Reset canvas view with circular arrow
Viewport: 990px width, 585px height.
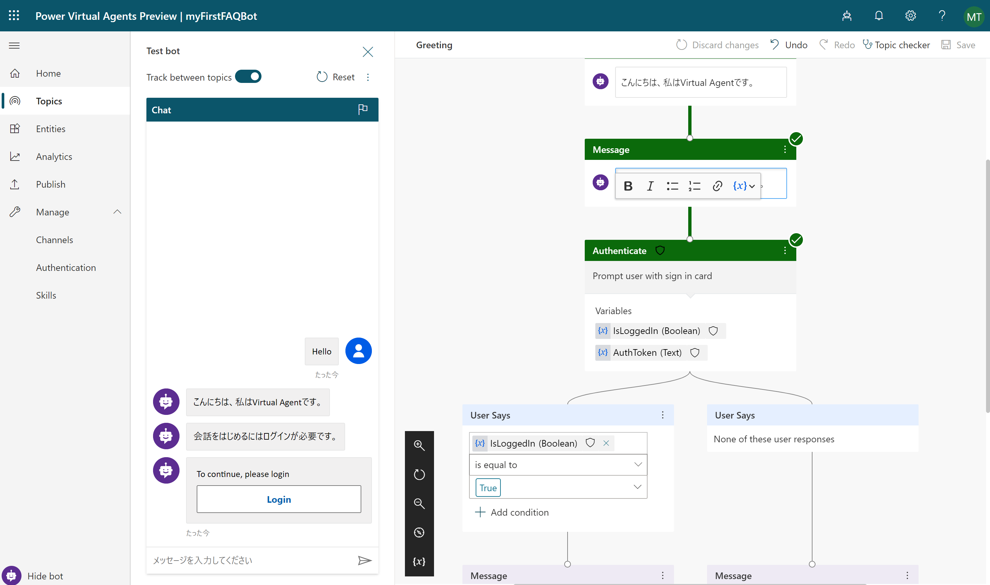click(x=419, y=474)
